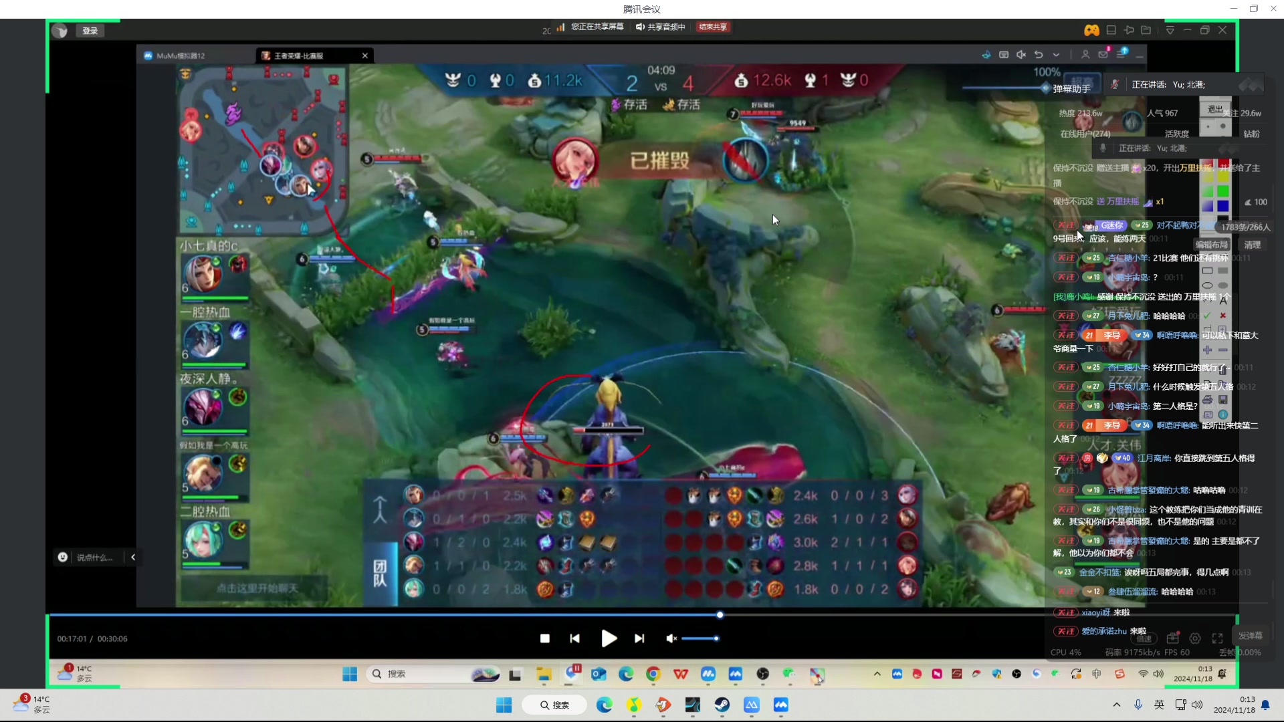Toggle the muted microphone icon by 正在讲话
The image size is (1284, 722).
coord(1115,84)
